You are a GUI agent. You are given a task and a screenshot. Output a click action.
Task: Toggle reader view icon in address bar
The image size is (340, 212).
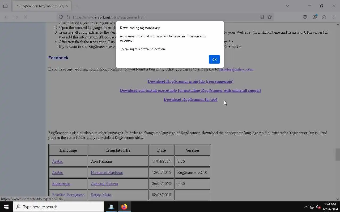pos(262,17)
